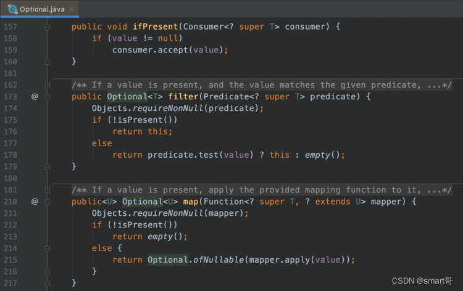Close the Optional.java tab
This screenshot has height=291, width=463.
(72, 9)
